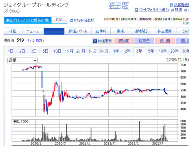Image resolution: width=189 pixels, height=146 pixels.
Task: Open the 四季報 tab
Action: (101, 31)
